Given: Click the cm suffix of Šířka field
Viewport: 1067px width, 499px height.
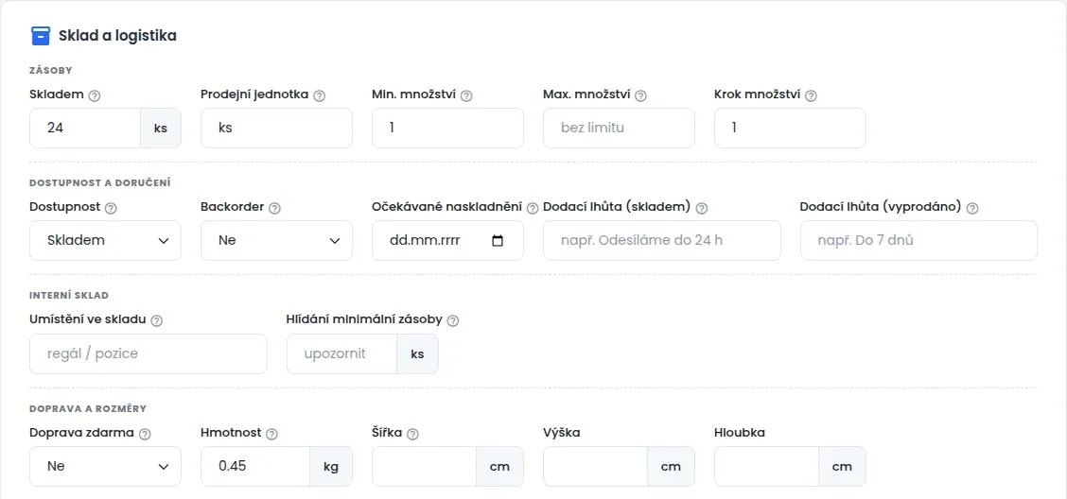Looking at the screenshot, I should coord(500,466).
